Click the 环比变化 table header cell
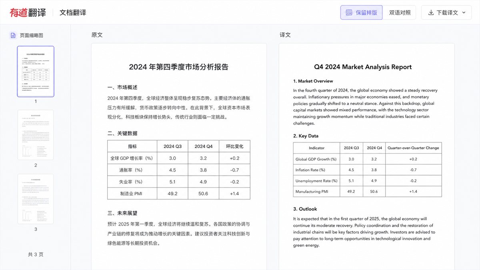Image resolution: width=480 pixels, height=270 pixels. (x=235, y=146)
